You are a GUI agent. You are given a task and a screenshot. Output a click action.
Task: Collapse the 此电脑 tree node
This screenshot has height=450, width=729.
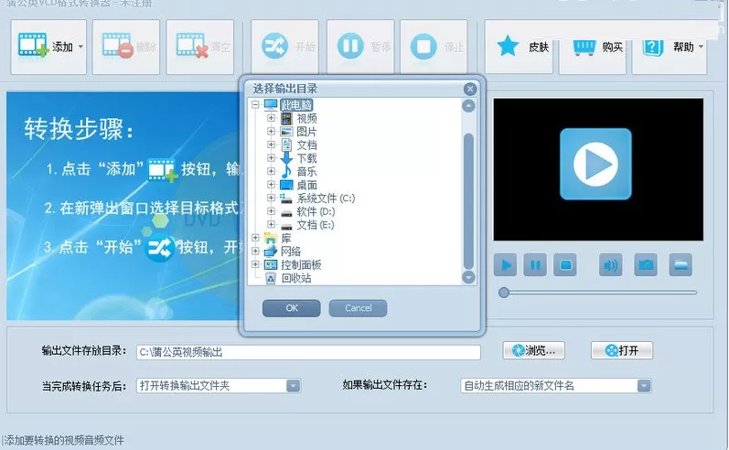click(x=255, y=104)
